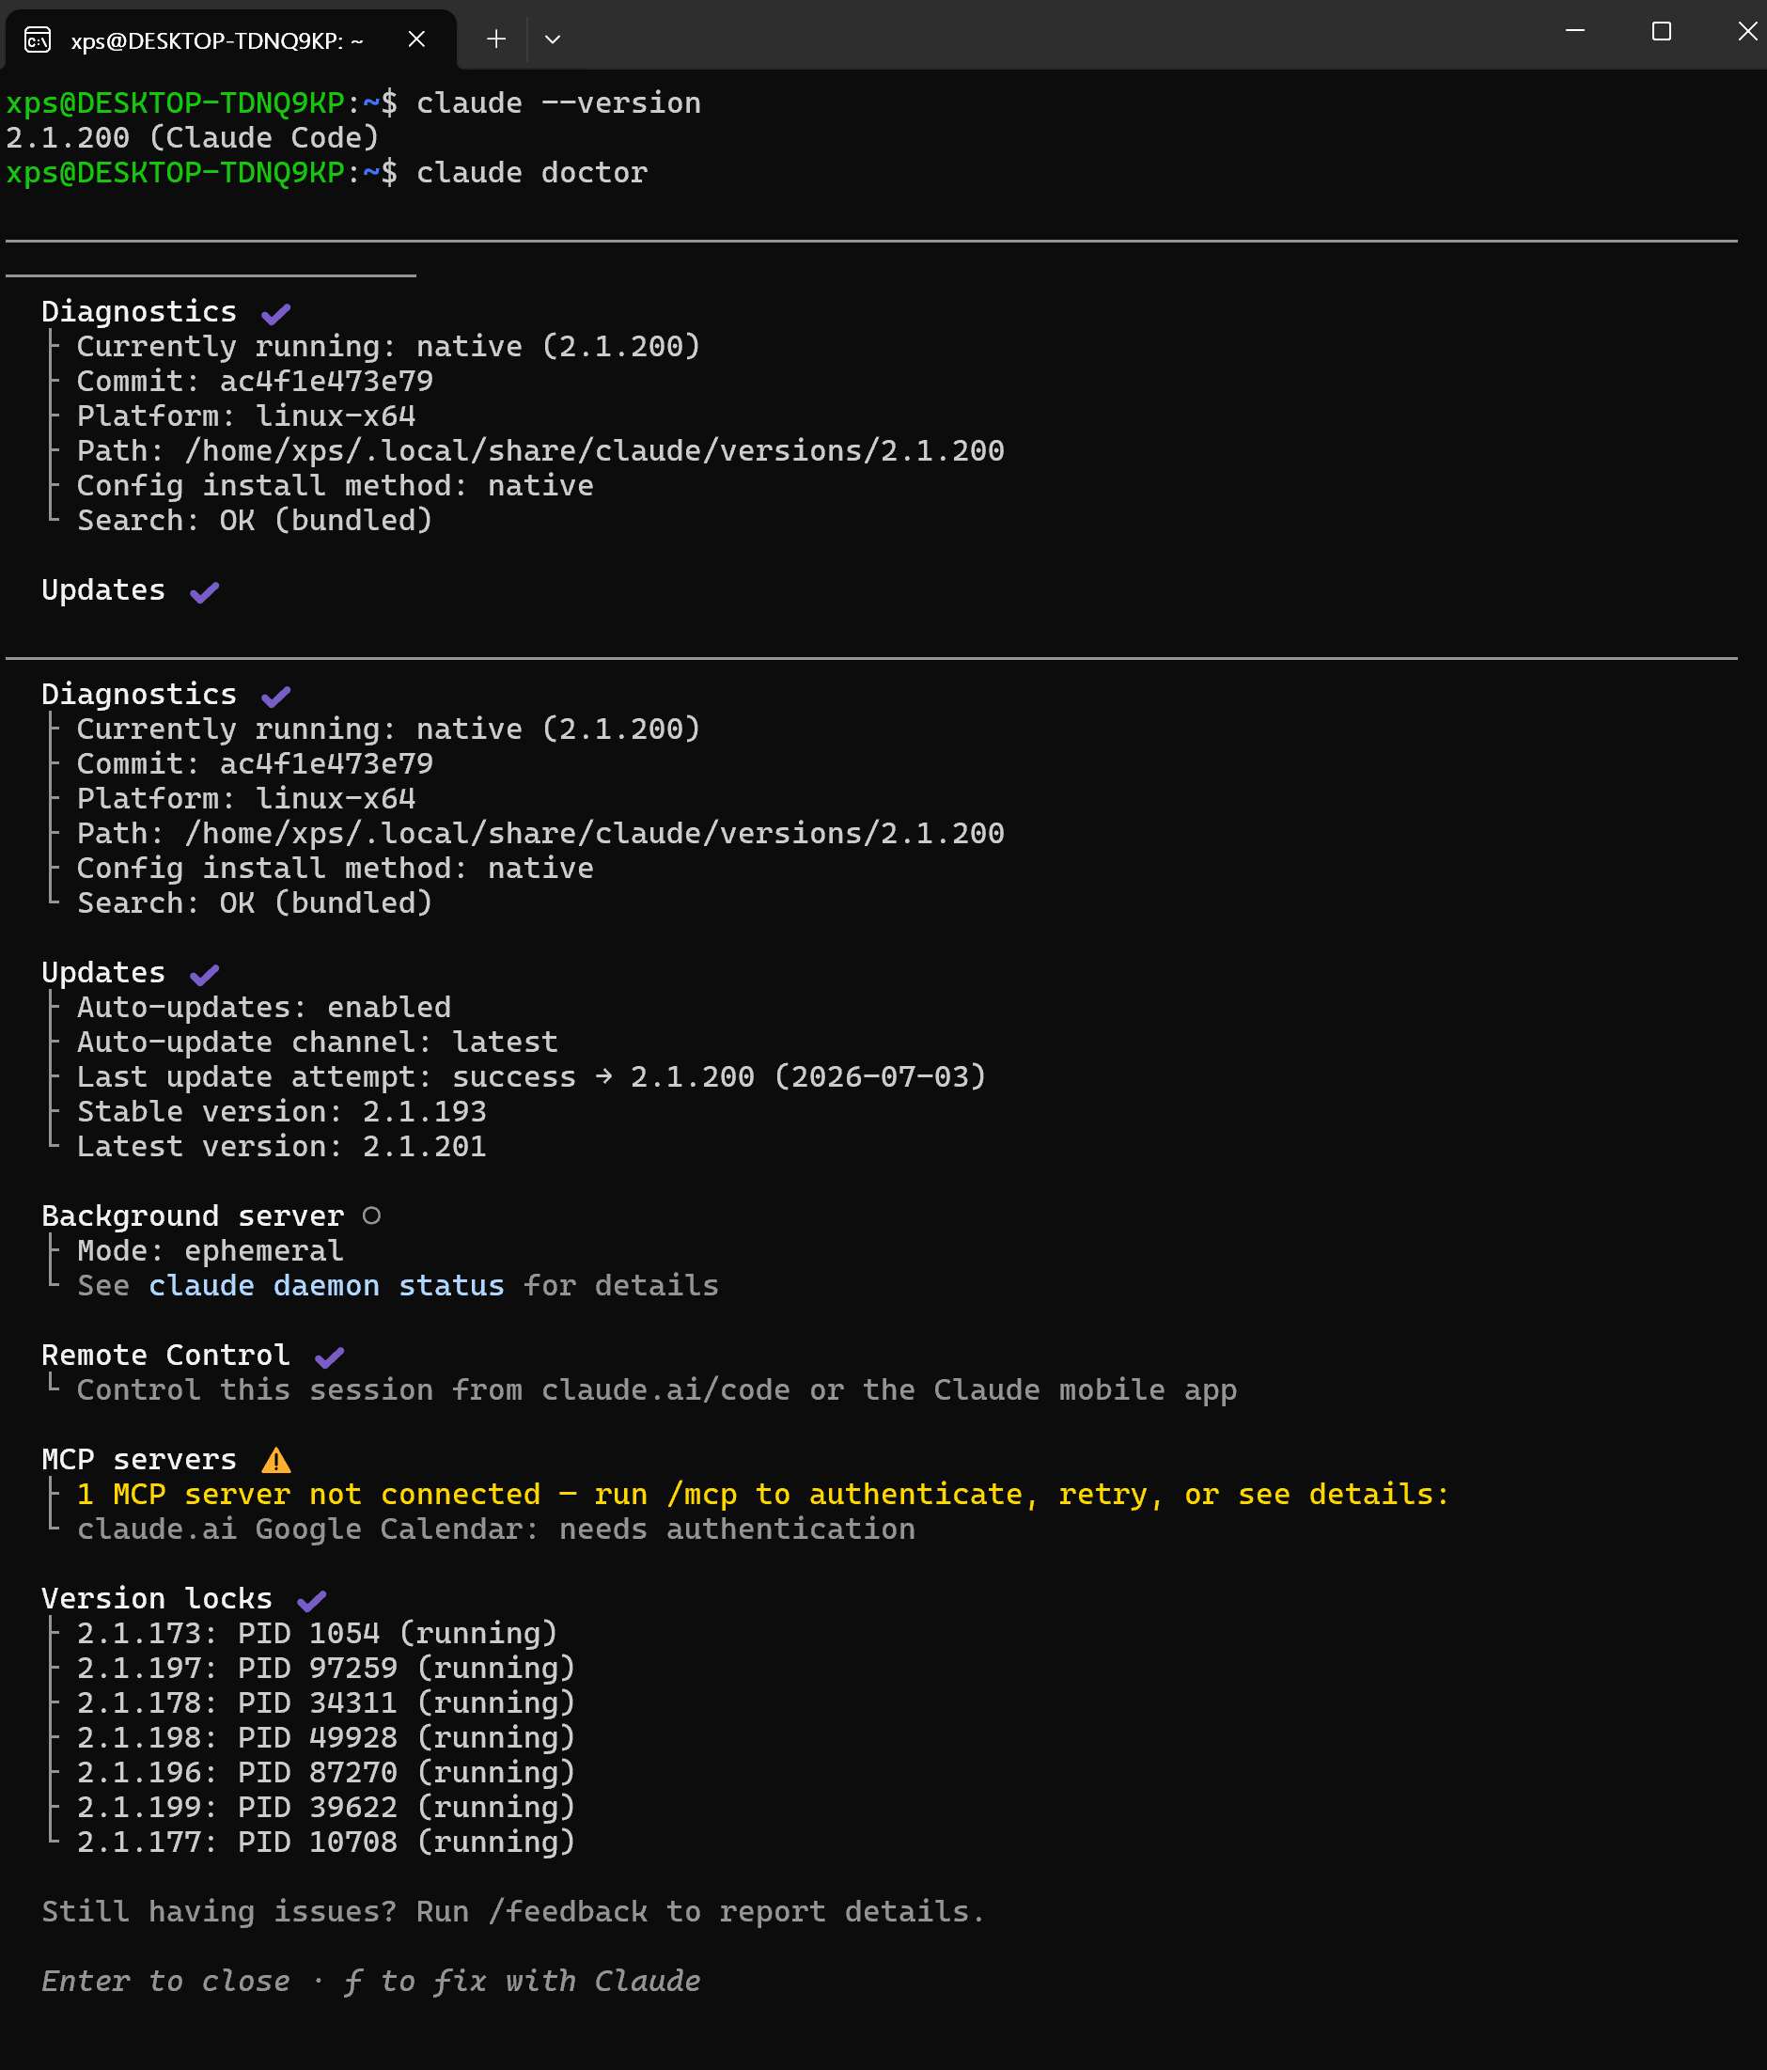Open a new terminal tab with plus
The width and height of the screenshot is (1767, 2070).
[495, 39]
